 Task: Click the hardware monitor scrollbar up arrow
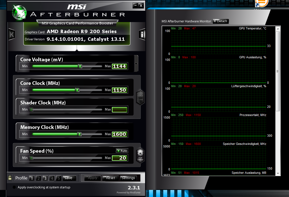tap(278, 29)
